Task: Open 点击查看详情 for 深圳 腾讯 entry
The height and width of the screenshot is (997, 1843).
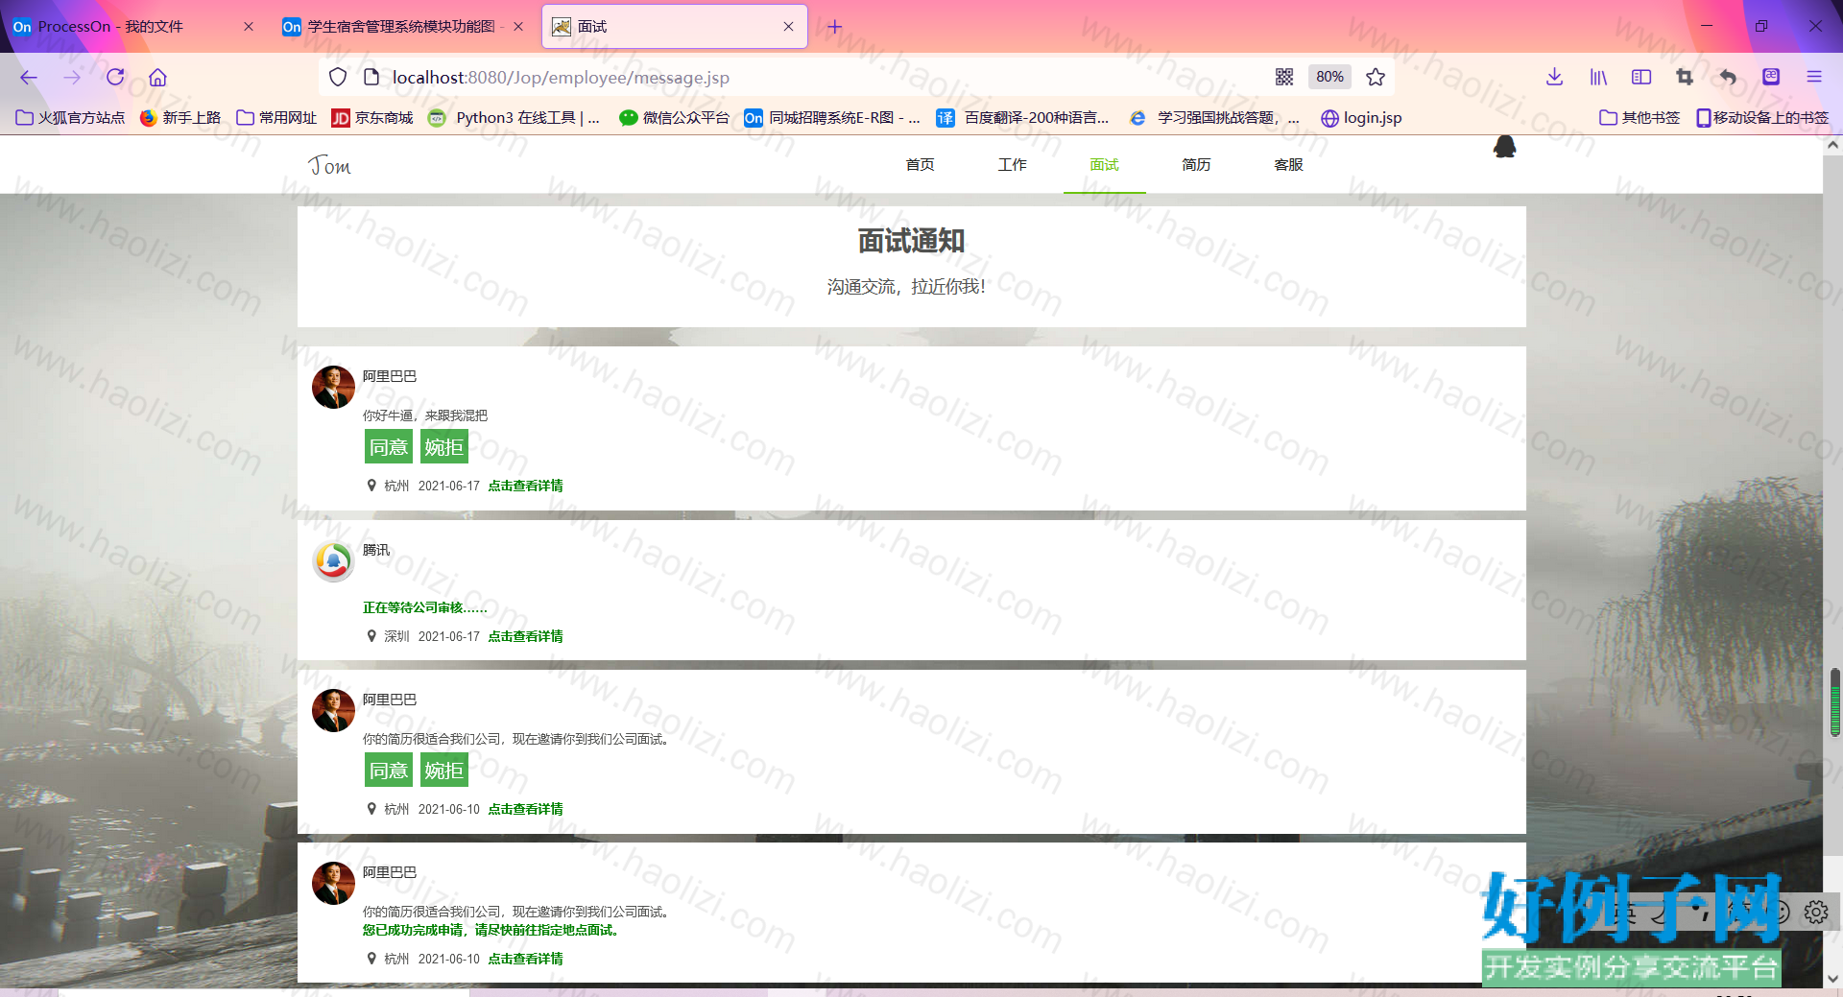Action: [x=525, y=637]
